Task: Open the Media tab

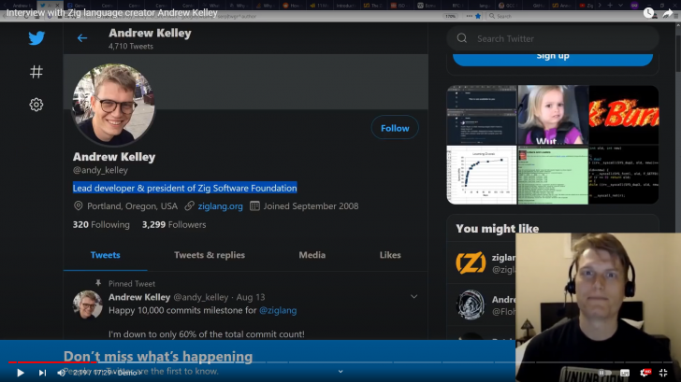Action: (312, 255)
